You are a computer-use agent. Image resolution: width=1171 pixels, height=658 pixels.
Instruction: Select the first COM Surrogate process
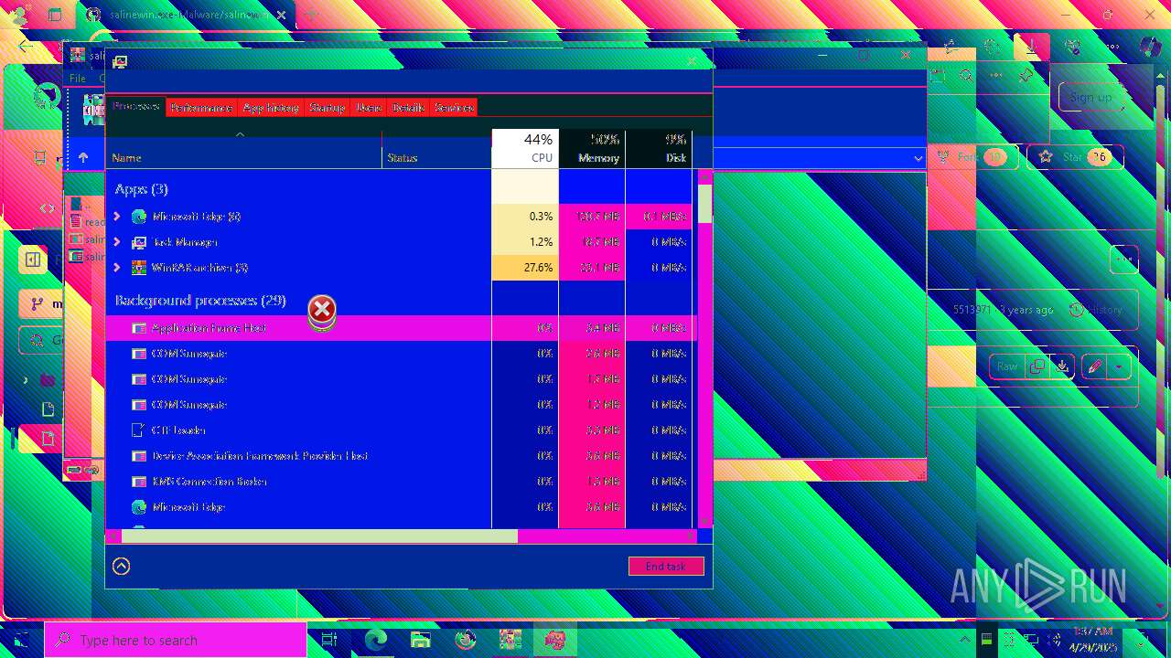[401, 353]
